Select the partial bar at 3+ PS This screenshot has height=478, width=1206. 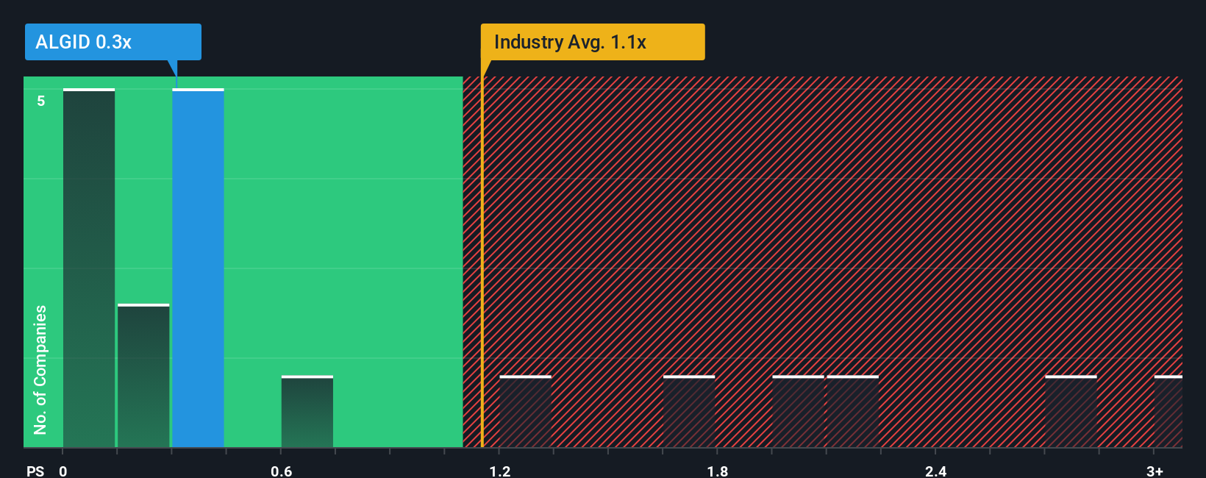click(x=1168, y=412)
